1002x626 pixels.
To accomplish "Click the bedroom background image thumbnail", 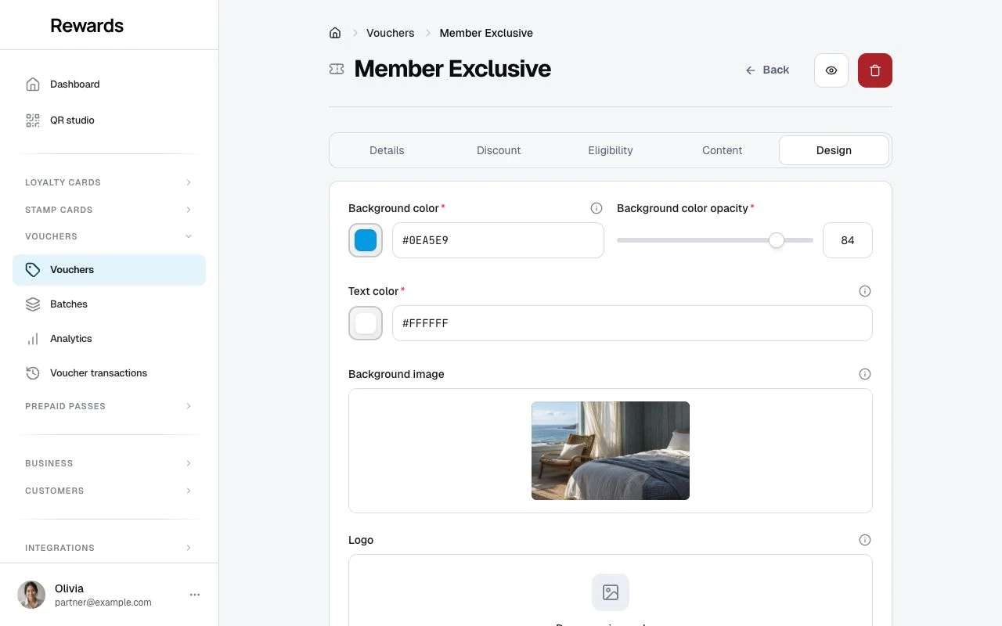I will pos(611,451).
